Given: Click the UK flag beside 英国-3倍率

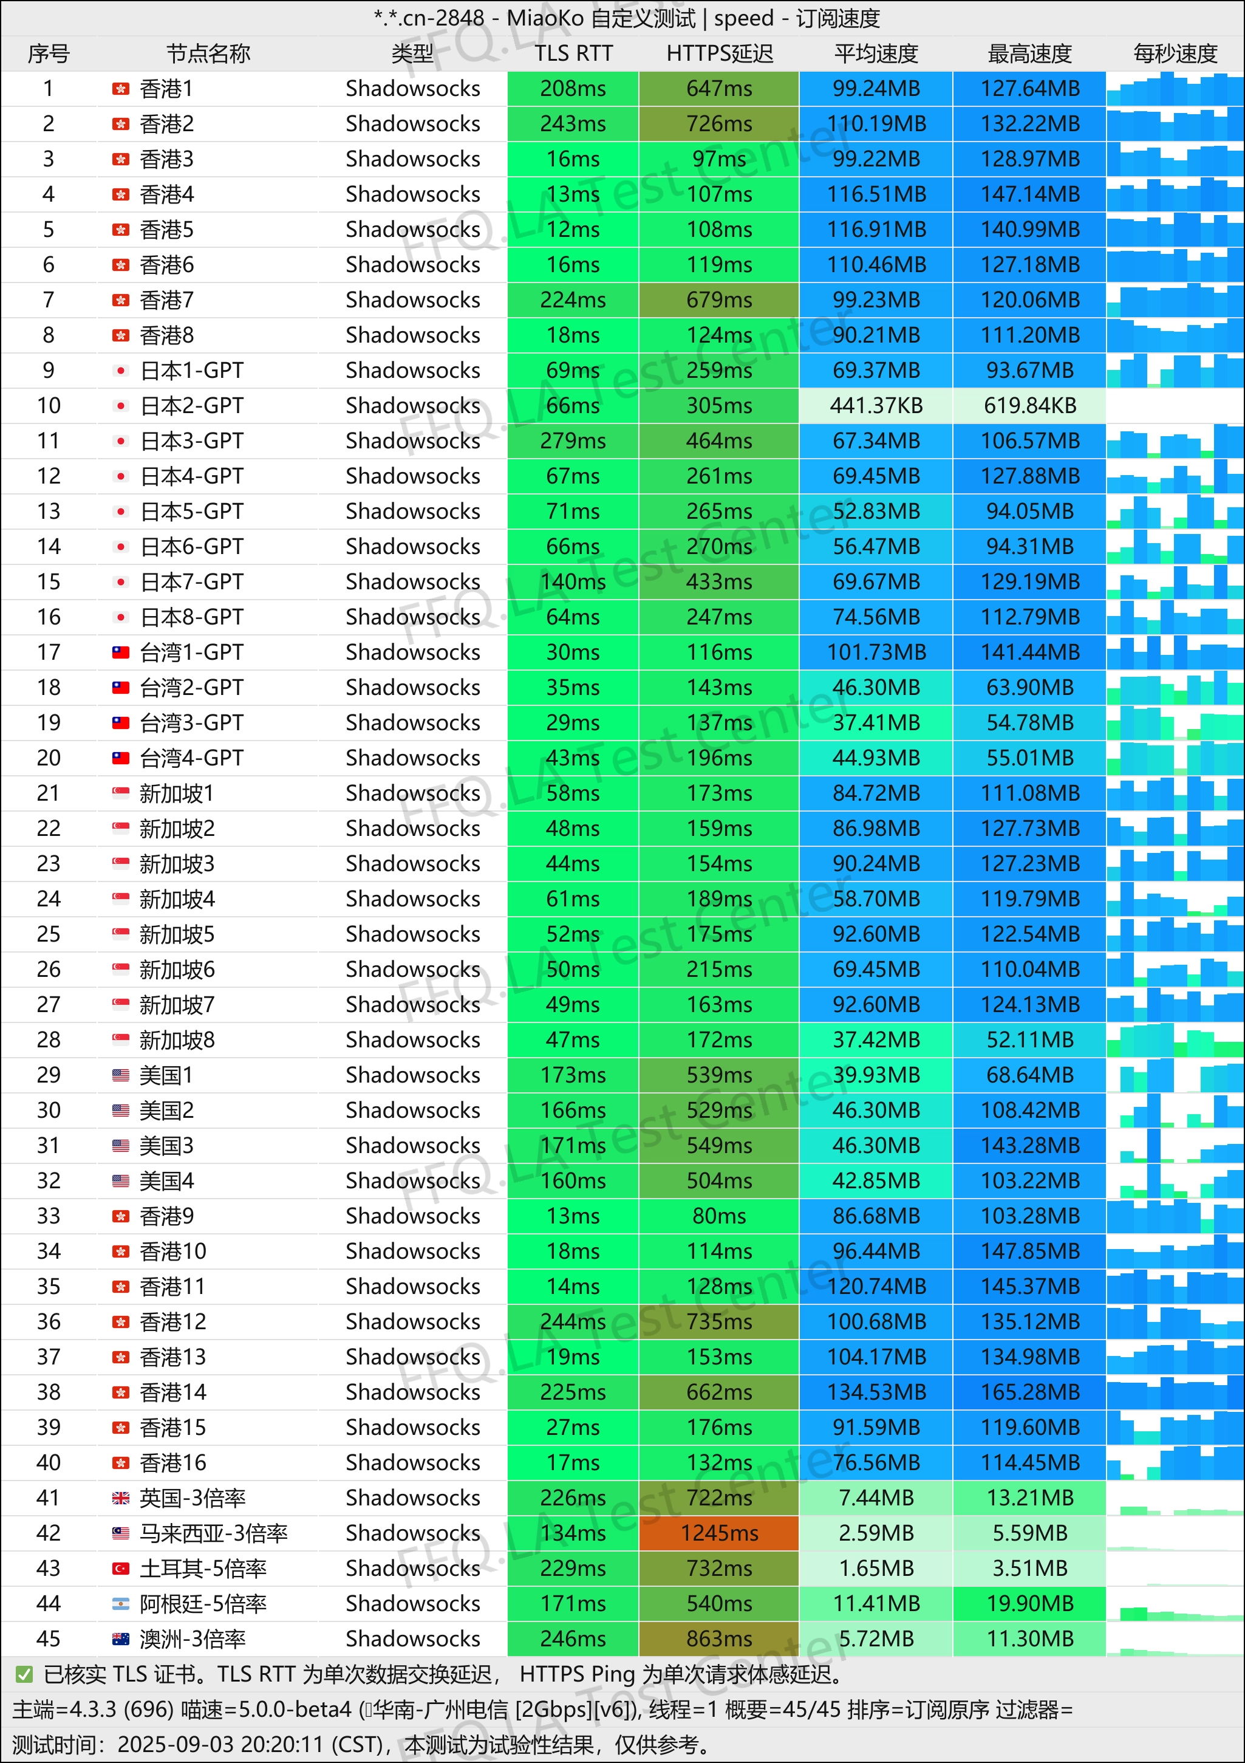Looking at the screenshot, I should point(120,1498).
